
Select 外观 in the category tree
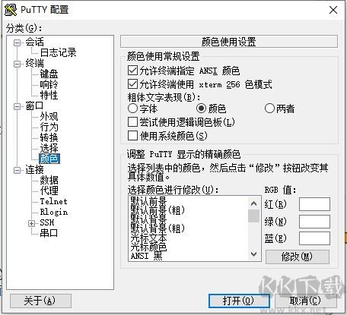[x=49, y=116]
